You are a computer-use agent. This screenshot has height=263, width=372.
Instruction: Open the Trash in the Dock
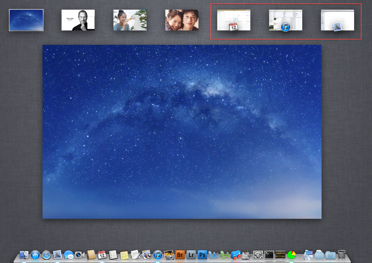pyautogui.click(x=342, y=255)
